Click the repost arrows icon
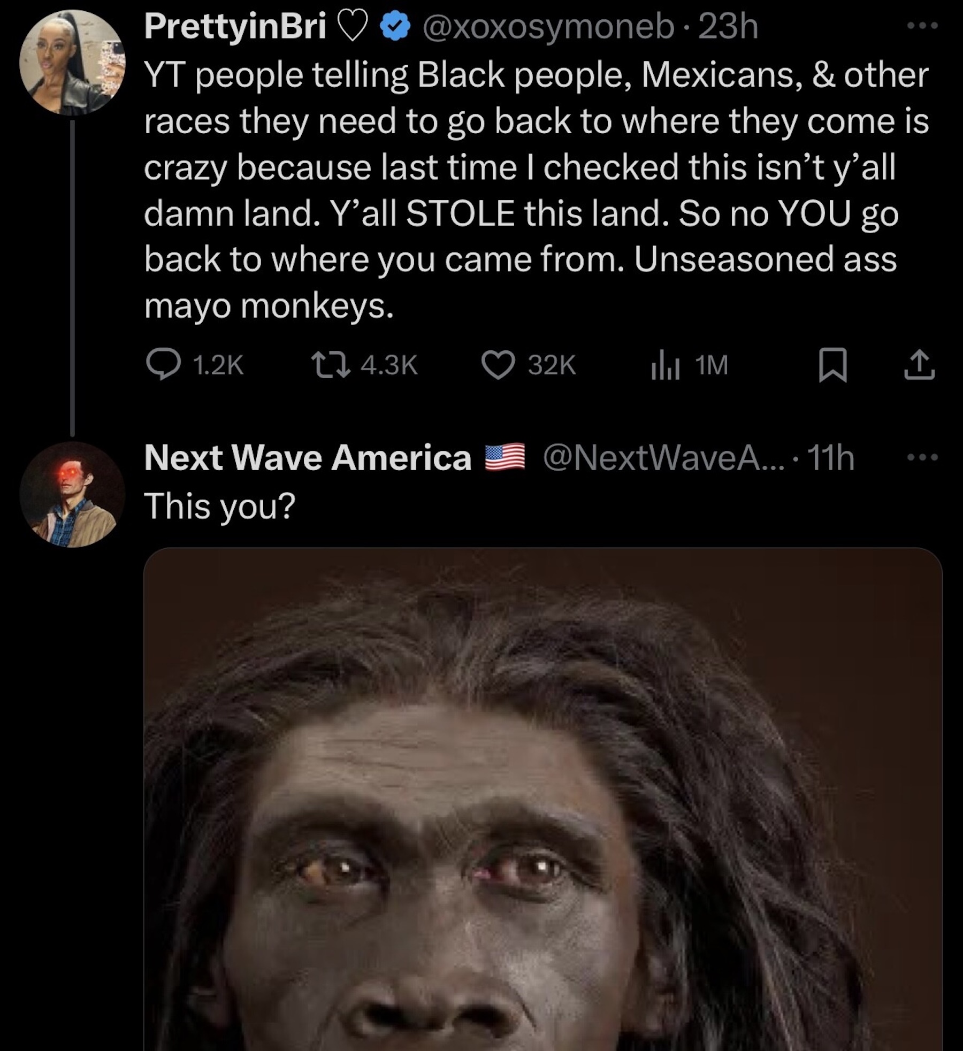Image resolution: width=963 pixels, height=1051 pixels. [x=332, y=365]
